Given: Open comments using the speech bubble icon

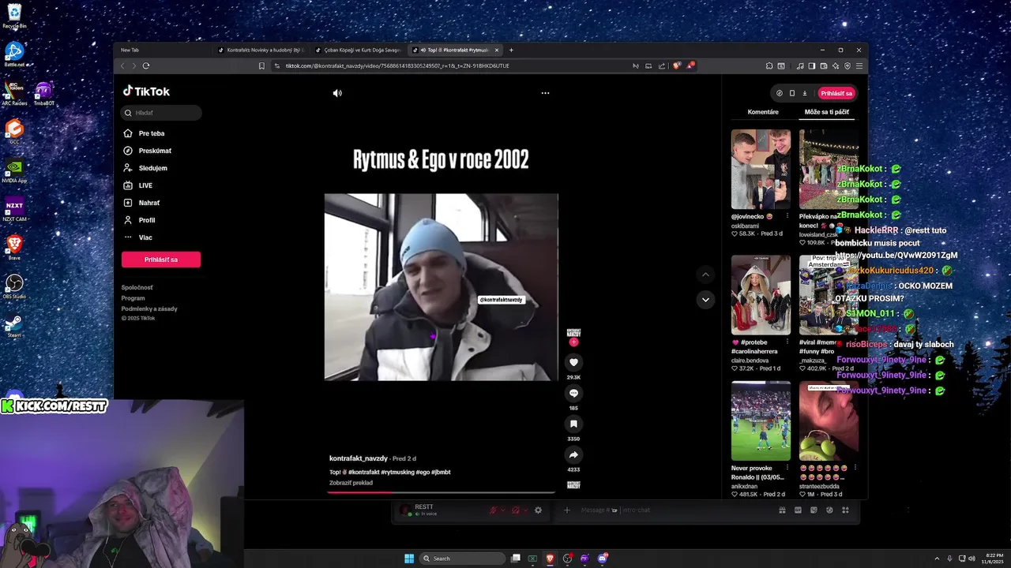Looking at the screenshot, I should [x=573, y=393].
